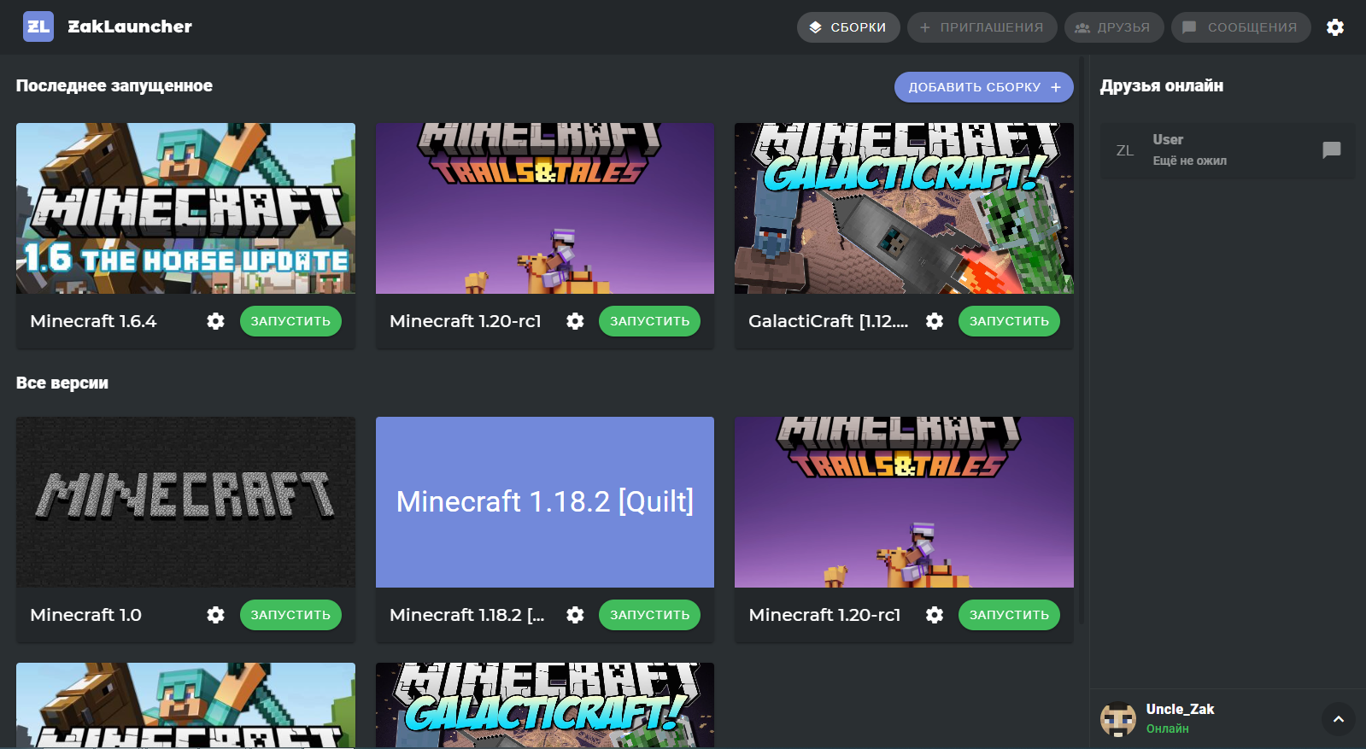Image resolution: width=1366 pixels, height=749 pixels.
Task: Open the Друзья tab
Action: point(1114,27)
